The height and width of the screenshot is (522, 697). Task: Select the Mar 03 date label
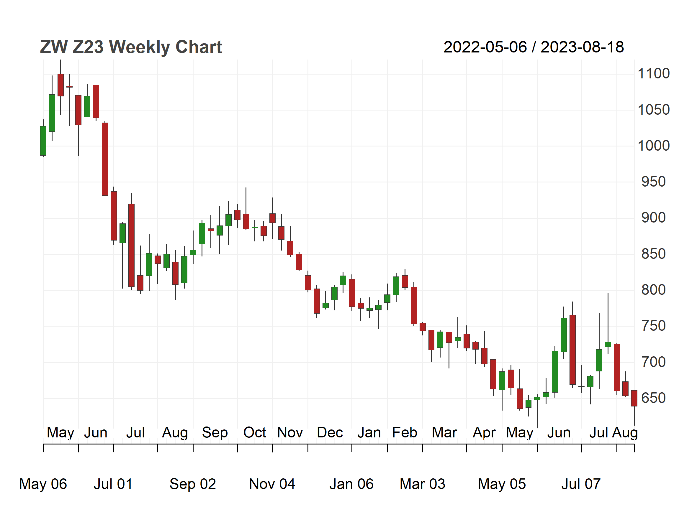(x=422, y=484)
